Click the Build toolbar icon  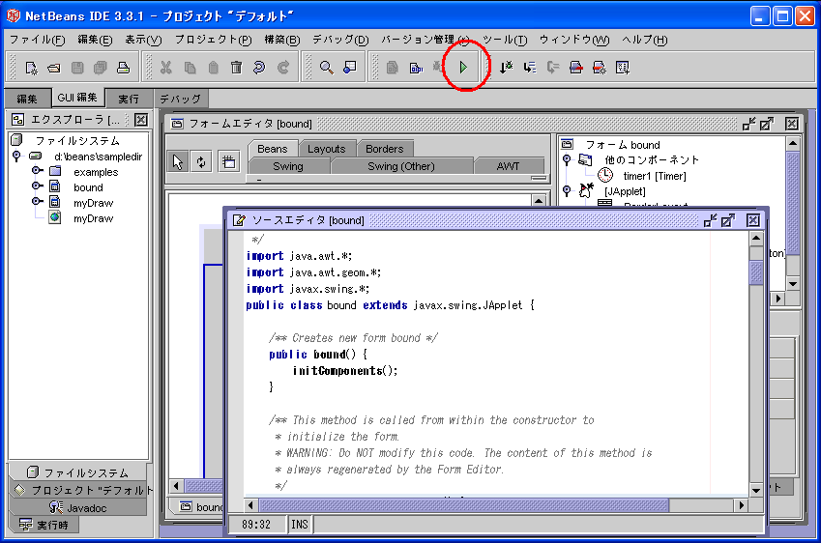click(416, 68)
